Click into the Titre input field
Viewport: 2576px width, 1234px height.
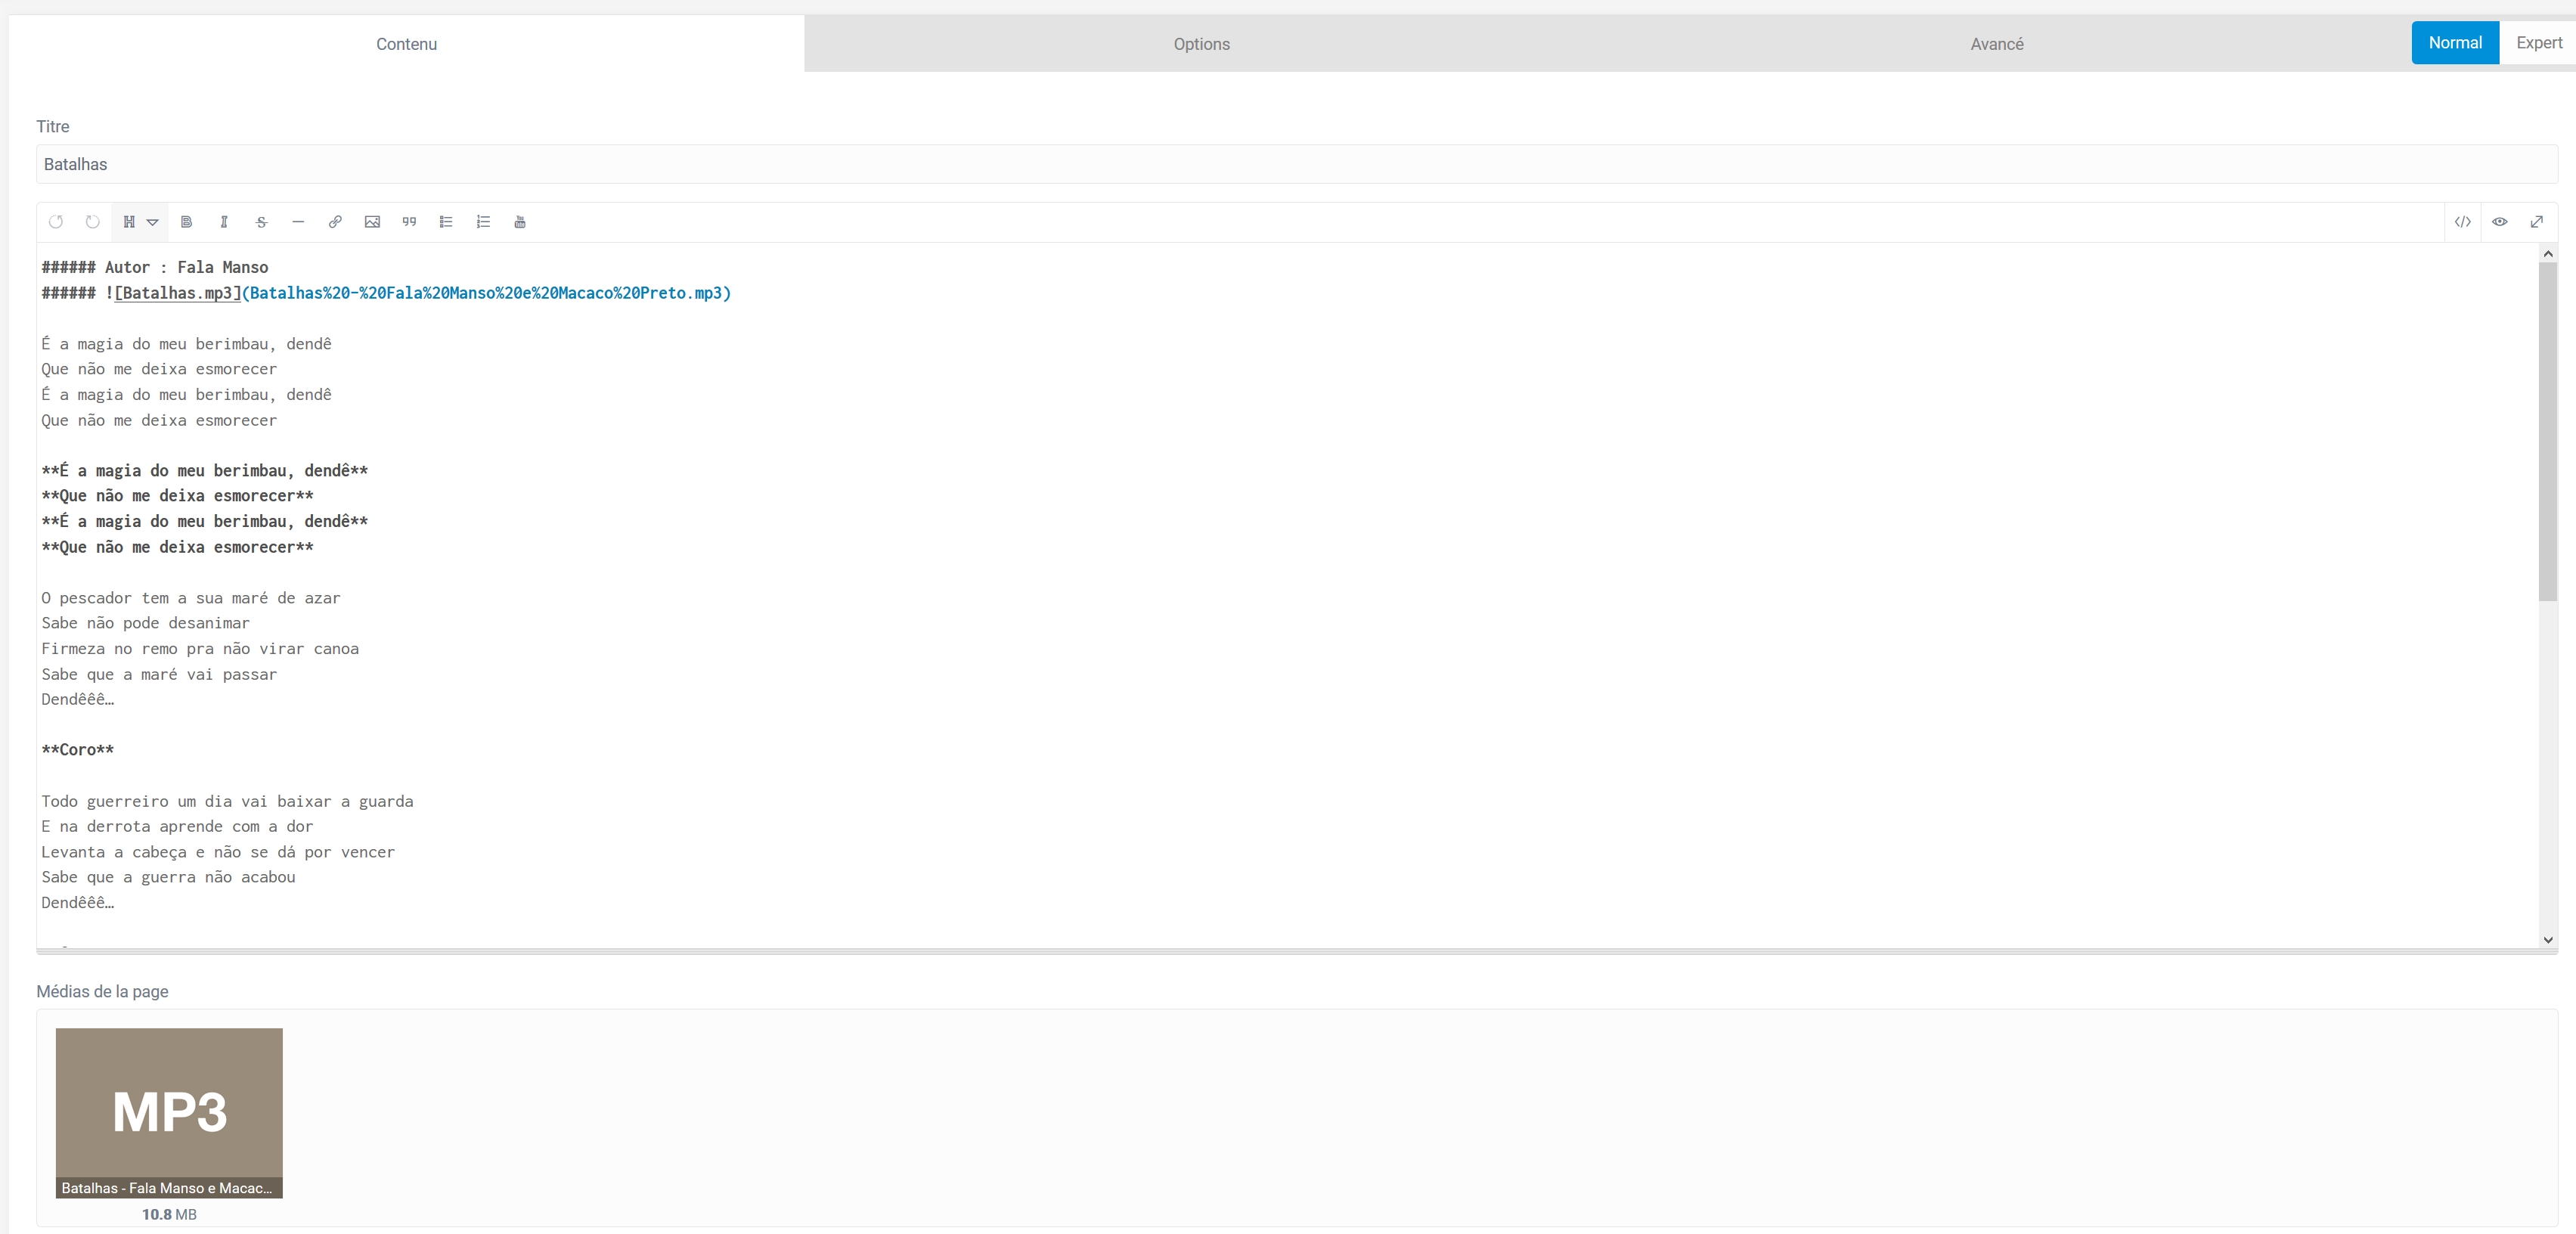1296,164
